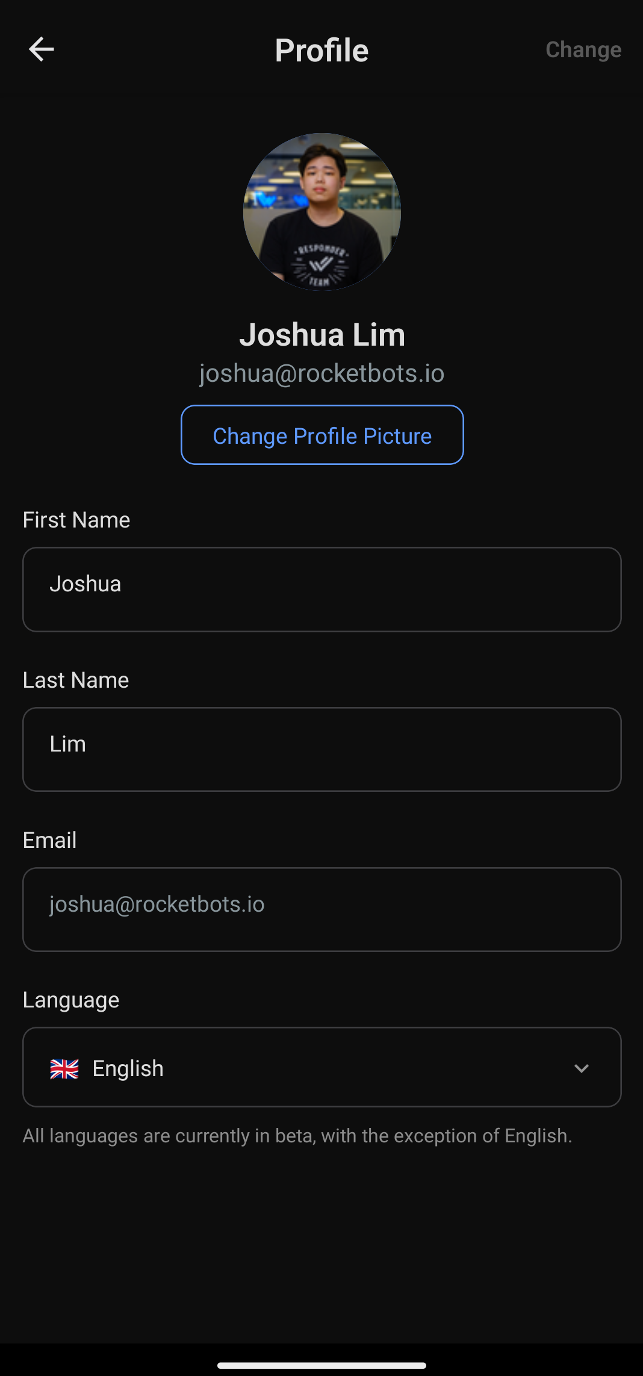Tap the email address below the name
The image size is (643, 1376).
[322, 373]
